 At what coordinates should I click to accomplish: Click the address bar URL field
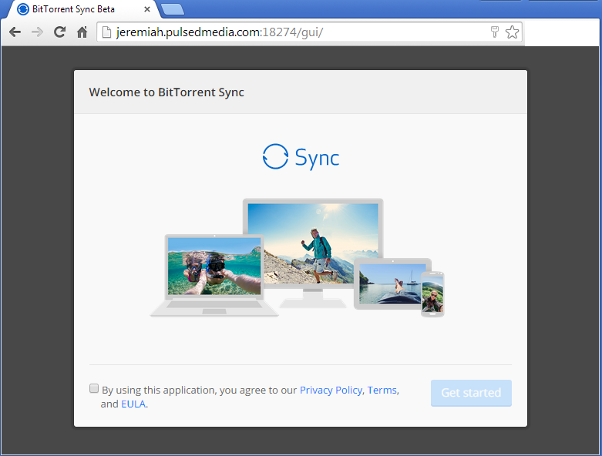[x=293, y=32]
